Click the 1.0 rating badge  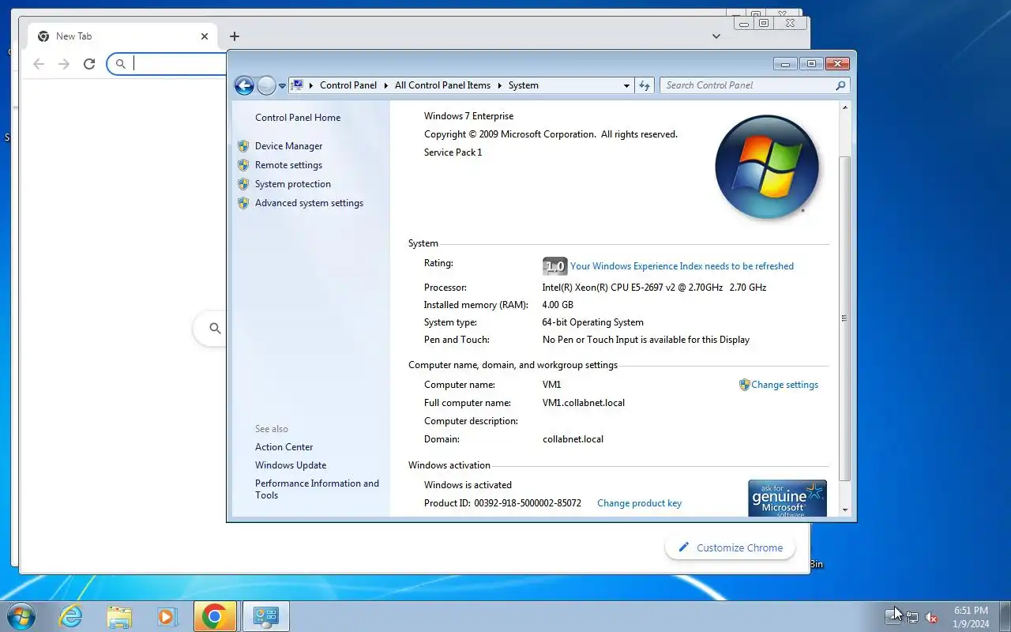tap(554, 266)
